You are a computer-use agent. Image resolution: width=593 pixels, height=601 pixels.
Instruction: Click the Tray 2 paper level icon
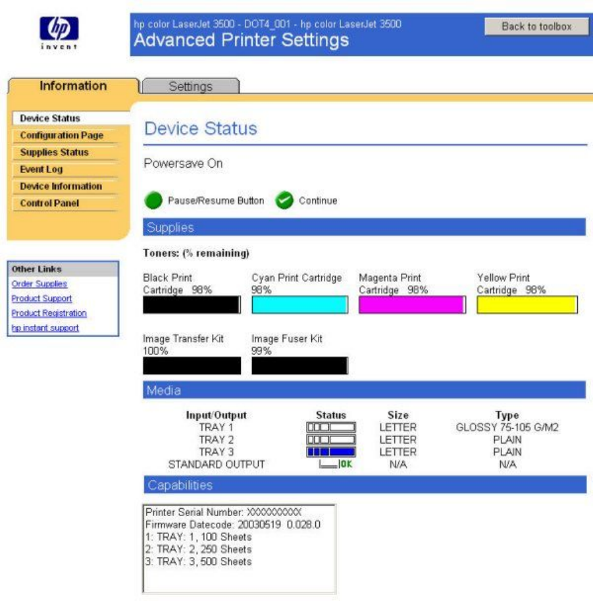(330, 440)
